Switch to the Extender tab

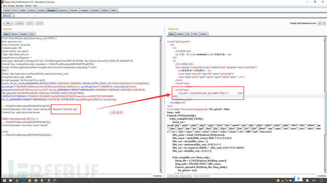pyautogui.click(x=95, y=10)
